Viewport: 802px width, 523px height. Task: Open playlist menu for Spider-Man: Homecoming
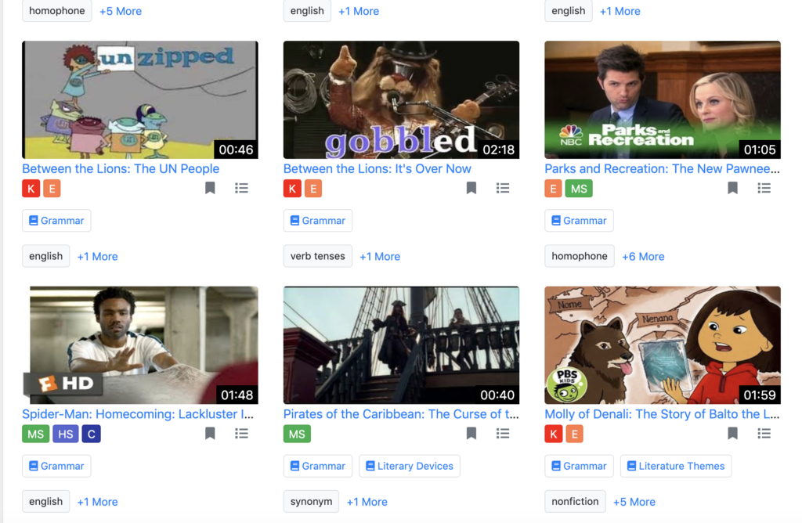point(241,434)
